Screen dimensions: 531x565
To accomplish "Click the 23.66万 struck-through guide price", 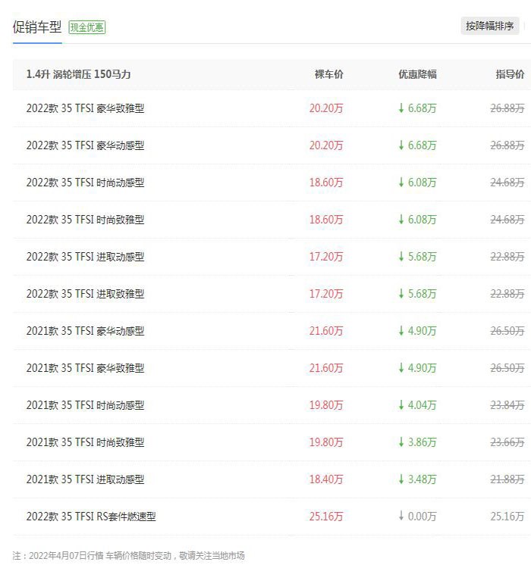I will click(507, 442).
